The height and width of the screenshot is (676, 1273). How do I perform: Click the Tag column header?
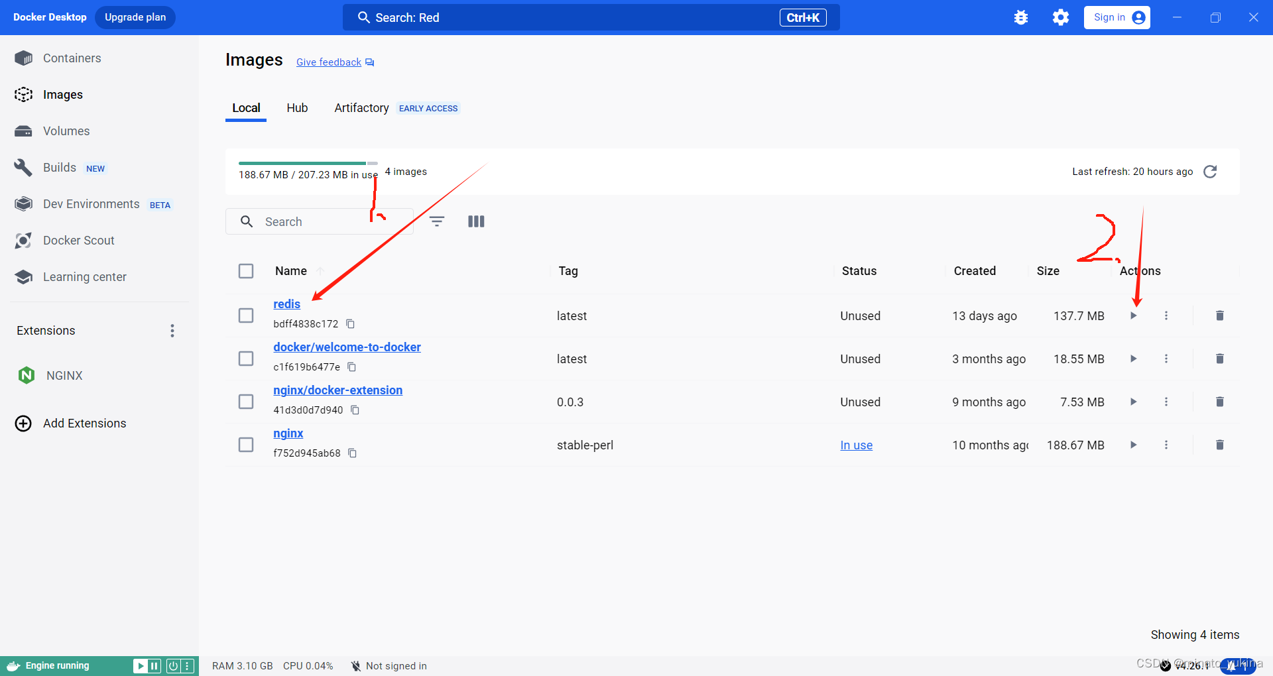pyautogui.click(x=568, y=271)
